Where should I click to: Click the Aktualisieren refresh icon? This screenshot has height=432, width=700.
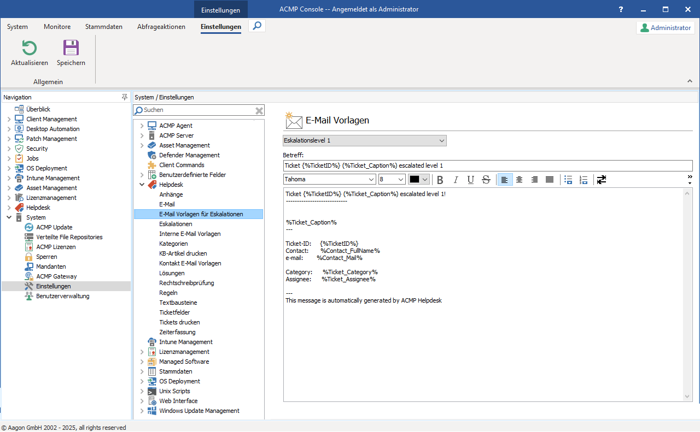click(28, 49)
